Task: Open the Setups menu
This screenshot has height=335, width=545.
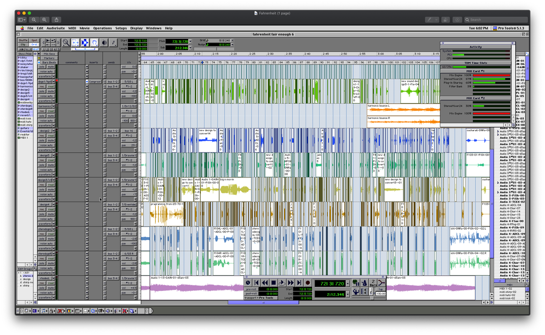Action: tap(121, 28)
